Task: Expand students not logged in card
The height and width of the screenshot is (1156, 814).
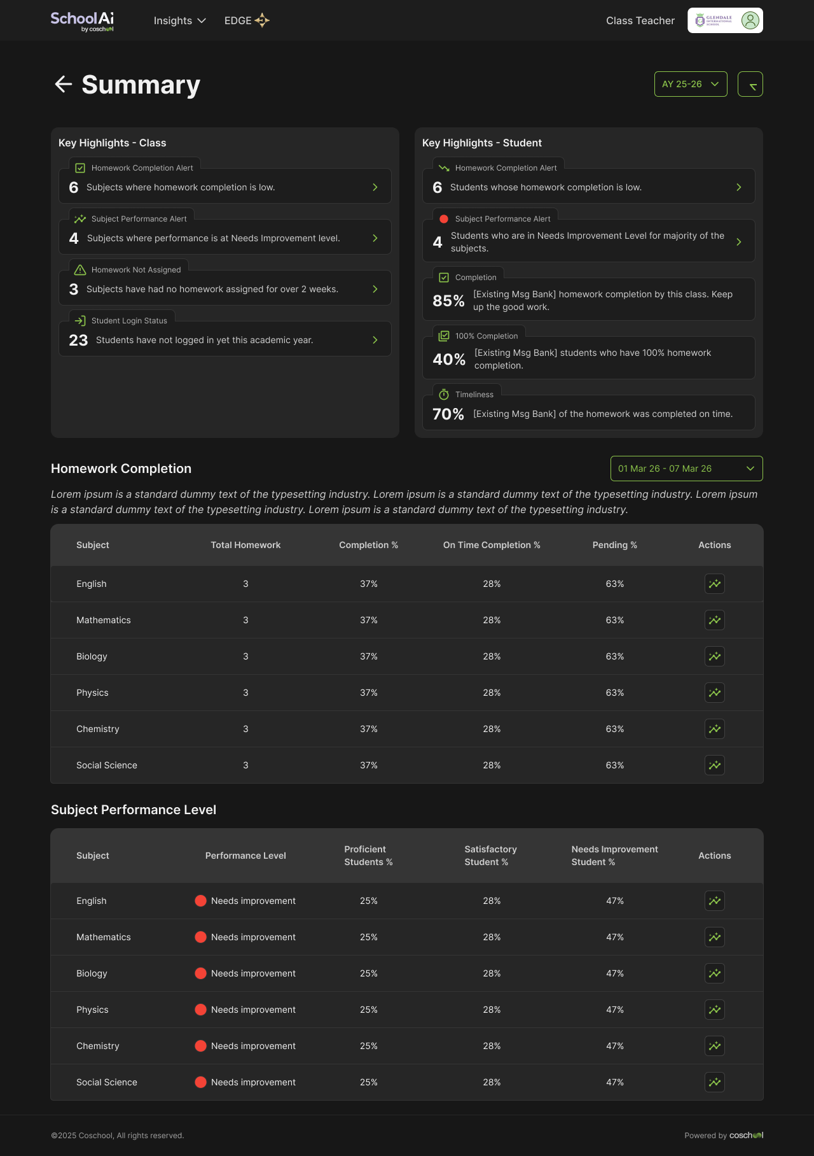Action: (x=225, y=339)
